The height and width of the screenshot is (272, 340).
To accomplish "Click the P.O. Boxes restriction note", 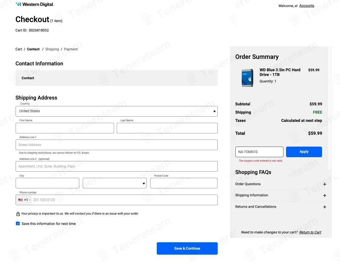I will coord(54,153).
